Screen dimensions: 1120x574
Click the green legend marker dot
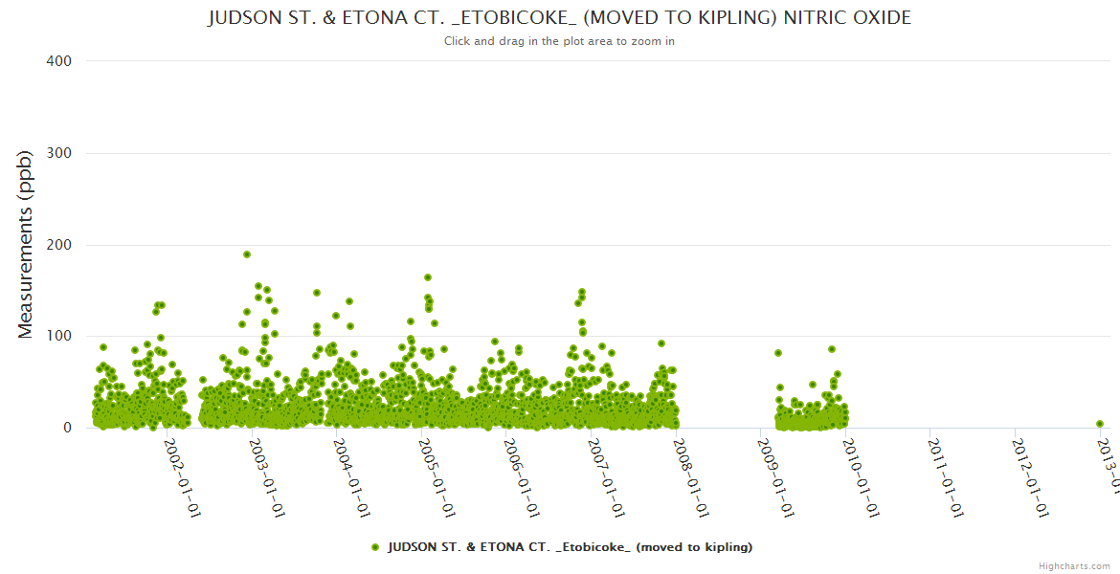(375, 547)
